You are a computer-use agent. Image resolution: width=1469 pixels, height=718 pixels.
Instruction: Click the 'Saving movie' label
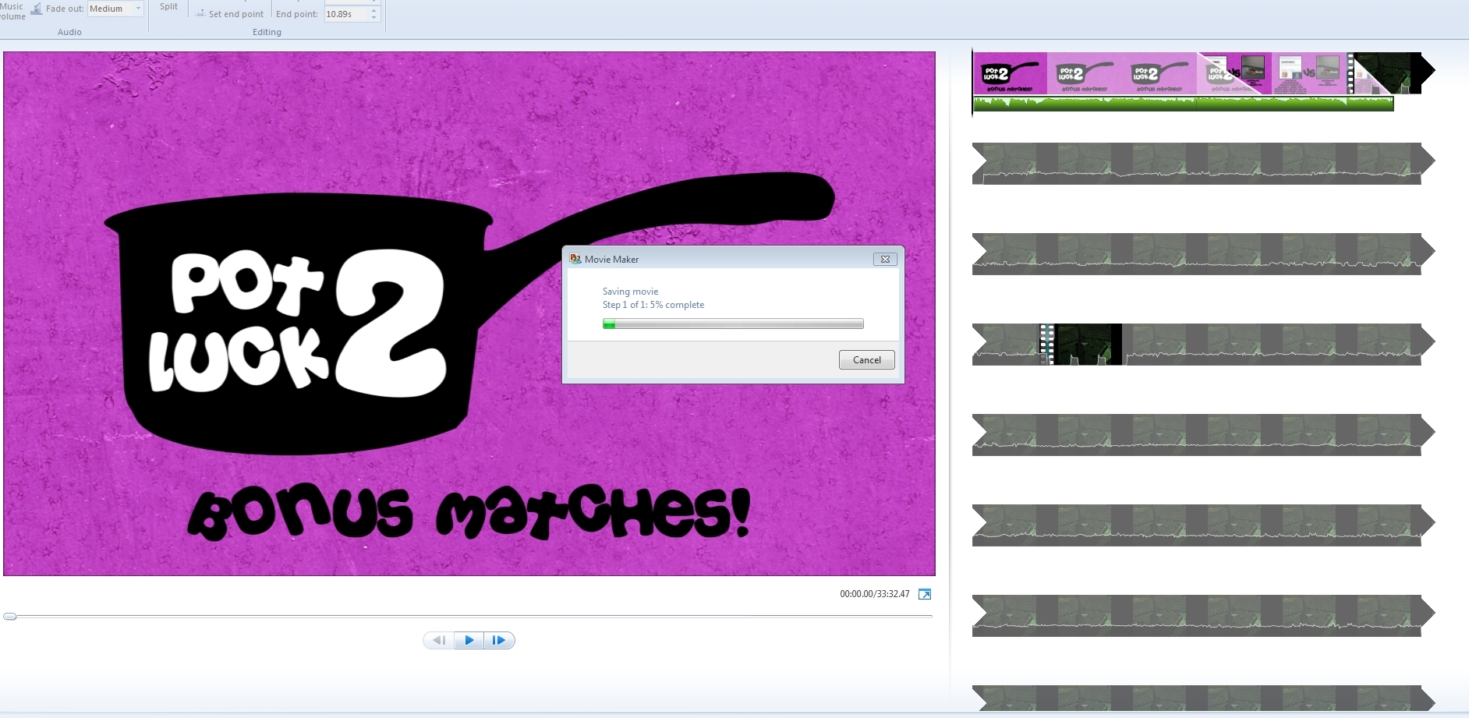(630, 292)
